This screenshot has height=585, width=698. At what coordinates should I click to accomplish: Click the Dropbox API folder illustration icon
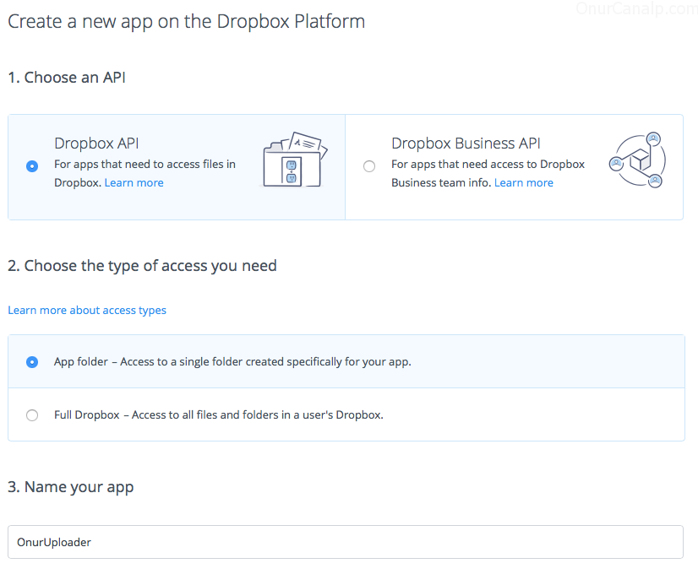coord(293,160)
